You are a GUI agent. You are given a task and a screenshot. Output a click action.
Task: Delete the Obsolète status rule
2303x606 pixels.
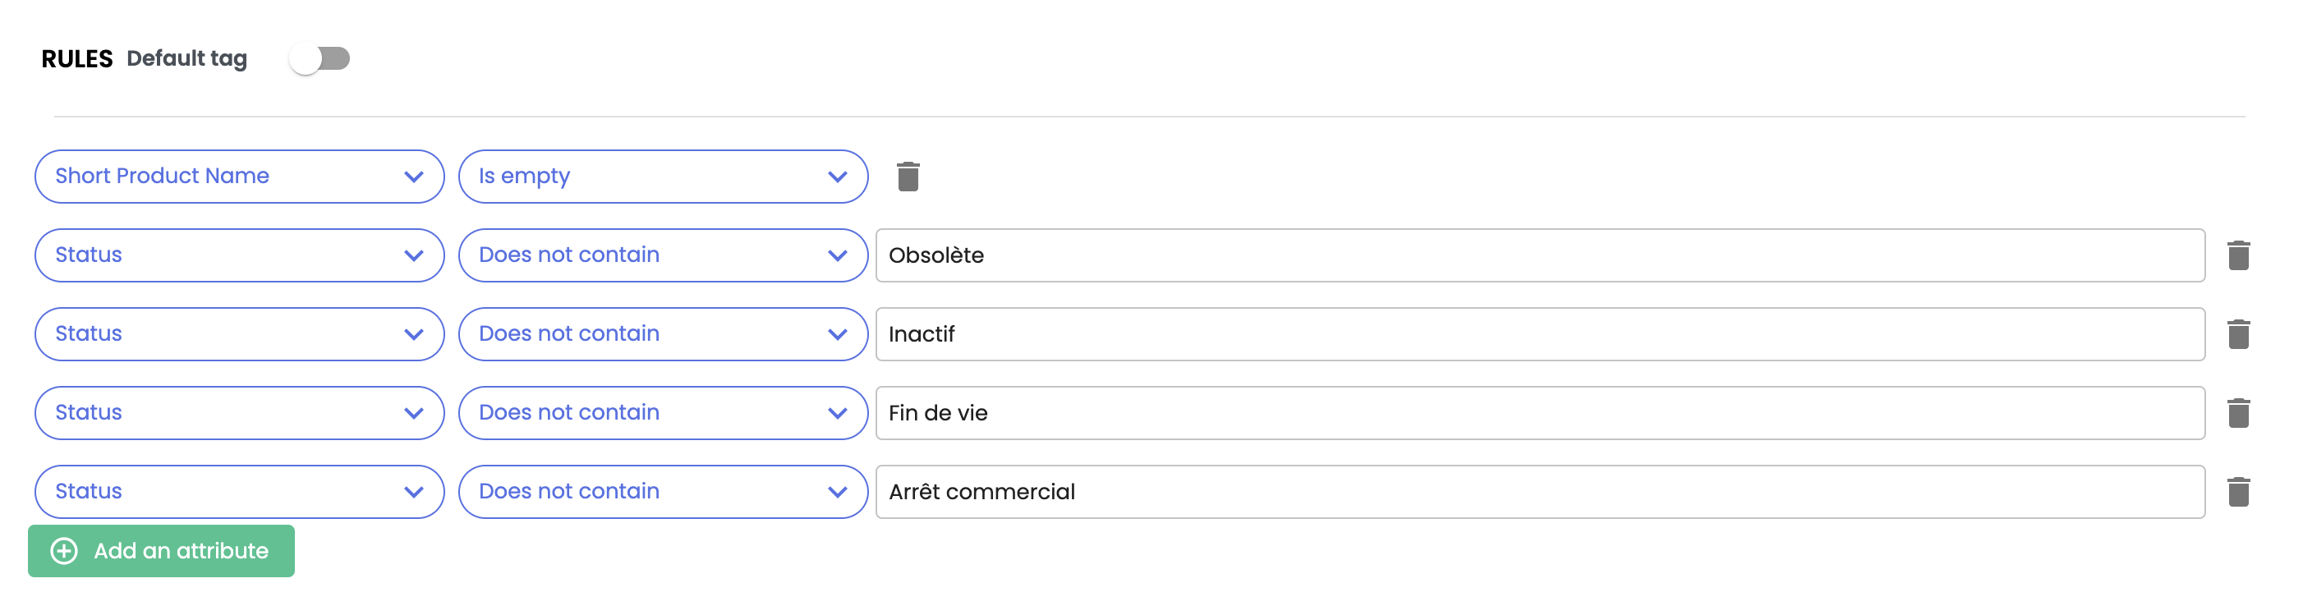(x=2238, y=255)
